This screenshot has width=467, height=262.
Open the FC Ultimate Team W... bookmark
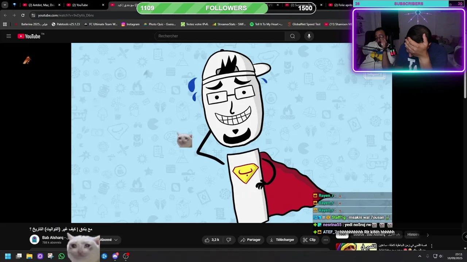[101, 24]
